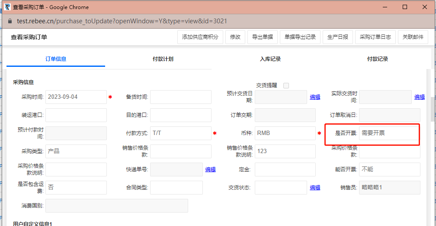Open the 付款方式 T/T field
This screenshot has height=226, width=436.
[181, 133]
